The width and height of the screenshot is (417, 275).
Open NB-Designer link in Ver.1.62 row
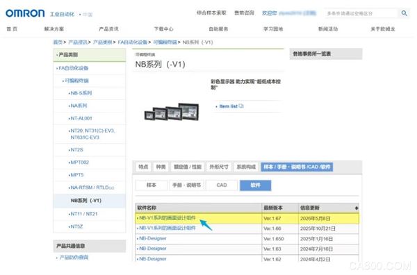pos(153,258)
